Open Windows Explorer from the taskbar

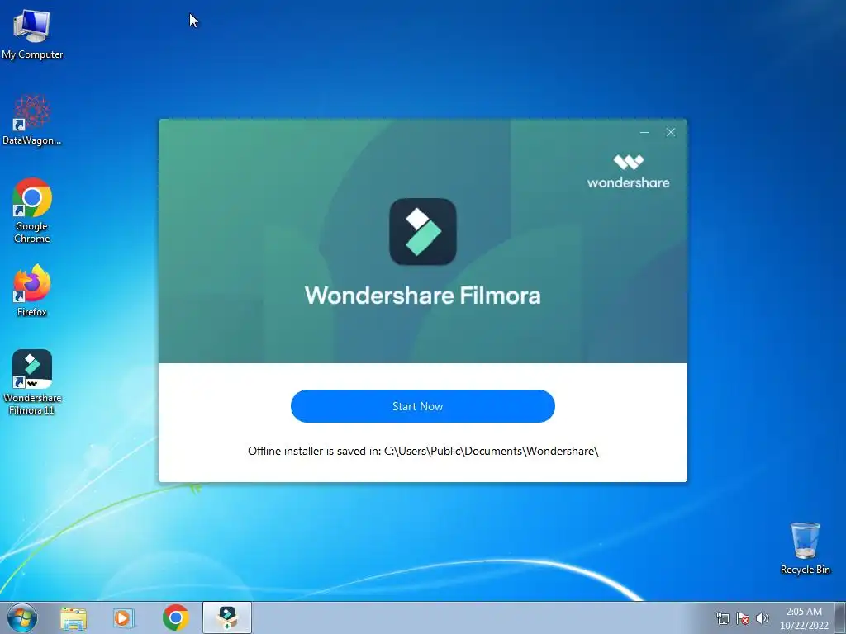point(74,617)
